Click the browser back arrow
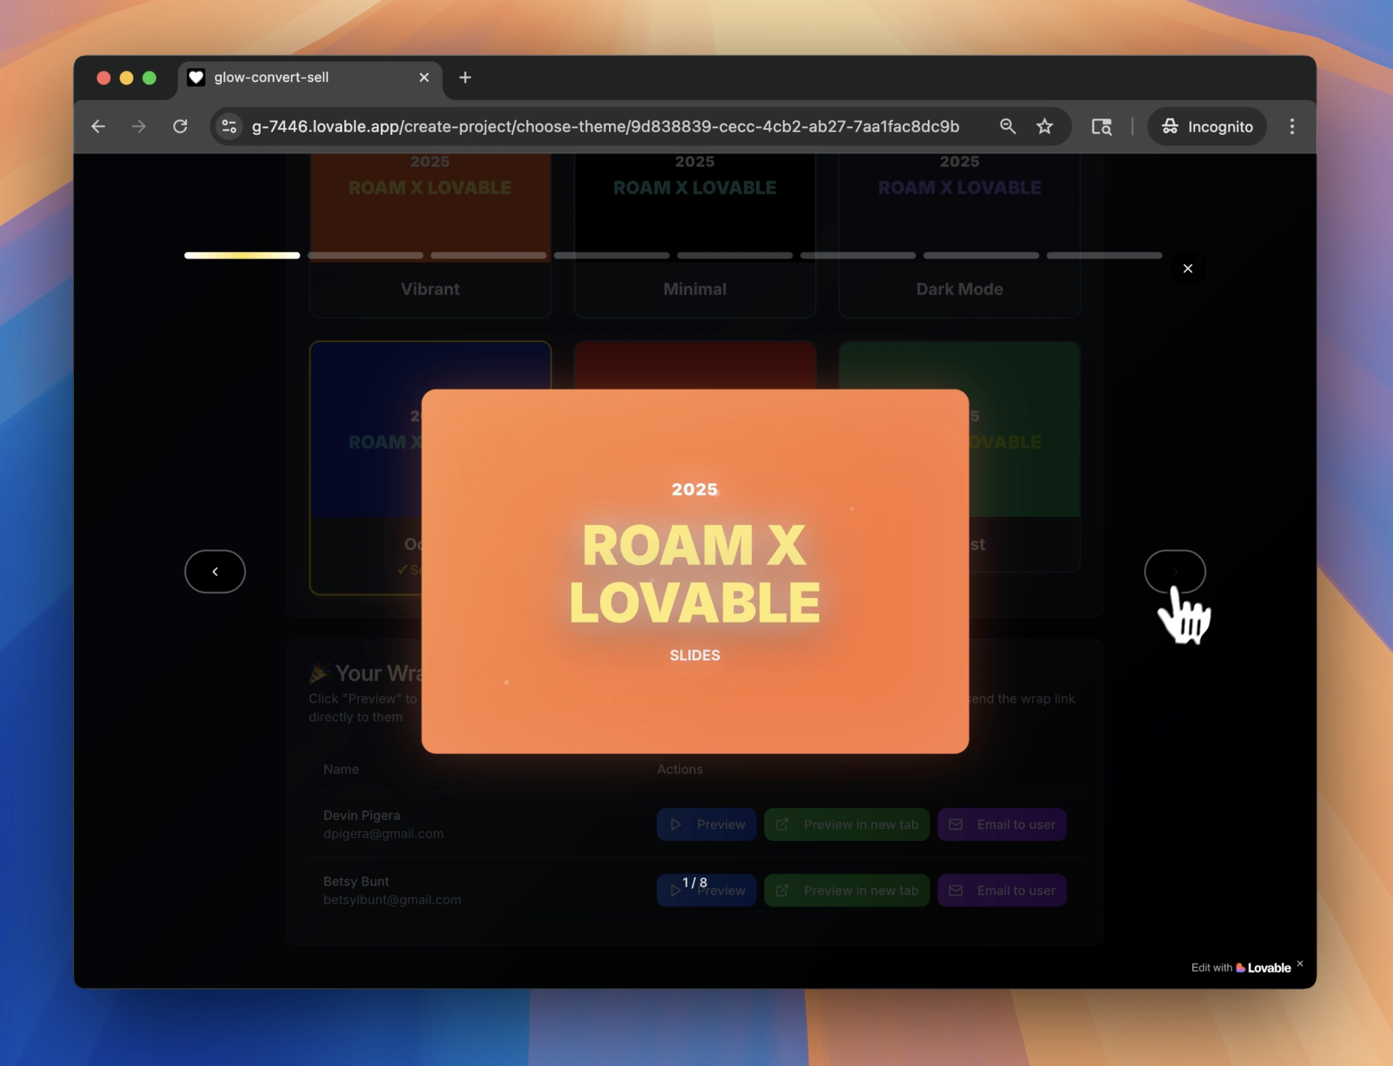Screen dimensions: 1393x1066 (99, 127)
